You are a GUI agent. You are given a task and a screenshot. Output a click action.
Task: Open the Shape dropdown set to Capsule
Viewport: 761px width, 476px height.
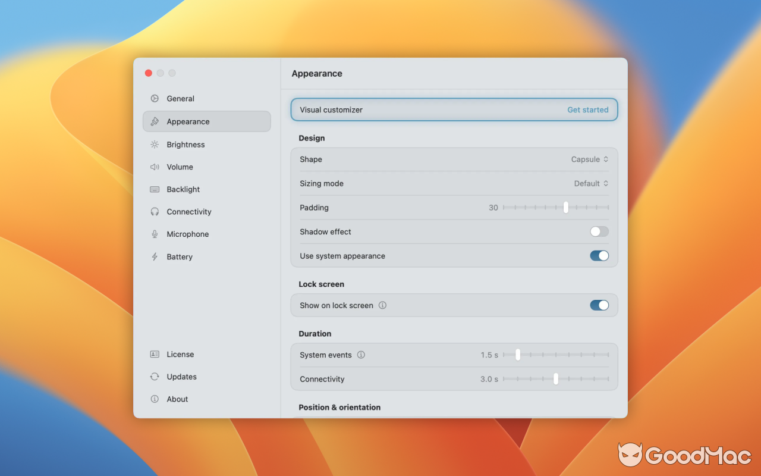point(590,159)
